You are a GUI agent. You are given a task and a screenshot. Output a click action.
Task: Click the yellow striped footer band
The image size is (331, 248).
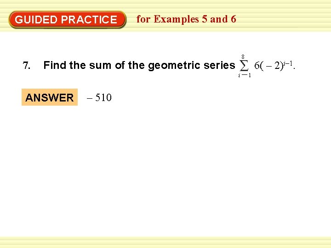coord(165,242)
